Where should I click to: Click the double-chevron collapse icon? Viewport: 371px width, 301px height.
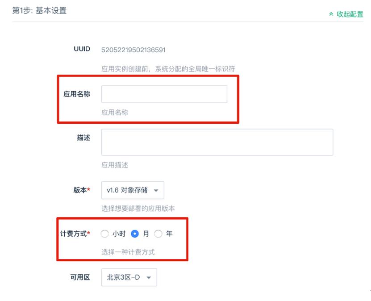[x=331, y=14]
